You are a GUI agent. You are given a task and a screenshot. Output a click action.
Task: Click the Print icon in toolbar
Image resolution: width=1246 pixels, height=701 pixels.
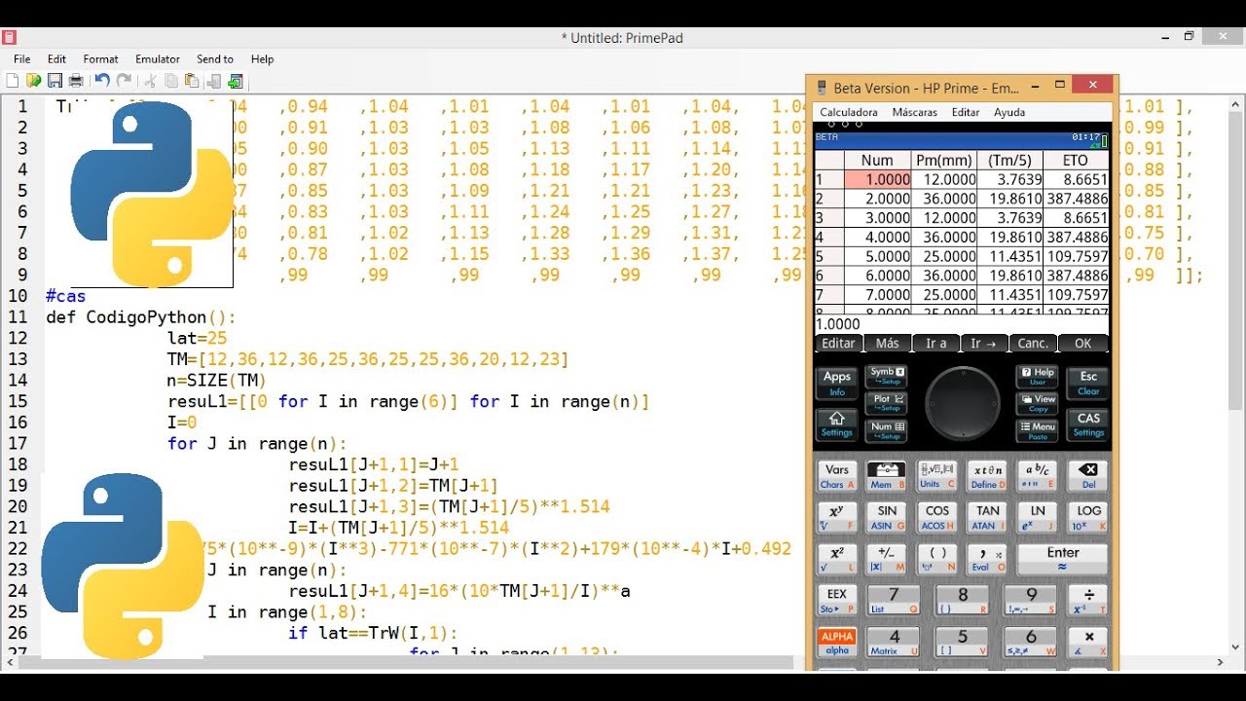(x=75, y=81)
